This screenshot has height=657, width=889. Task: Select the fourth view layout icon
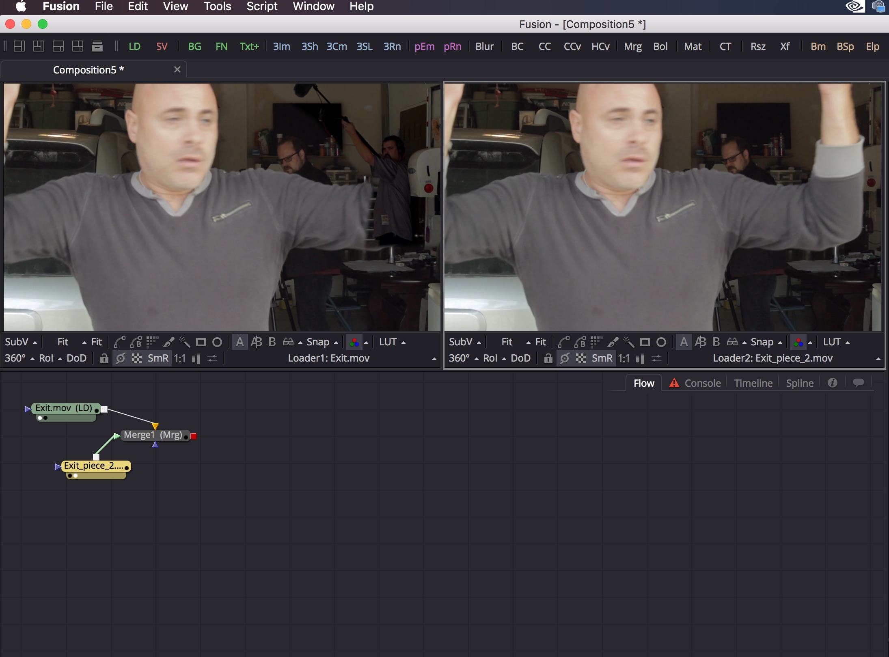click(78, 46)
